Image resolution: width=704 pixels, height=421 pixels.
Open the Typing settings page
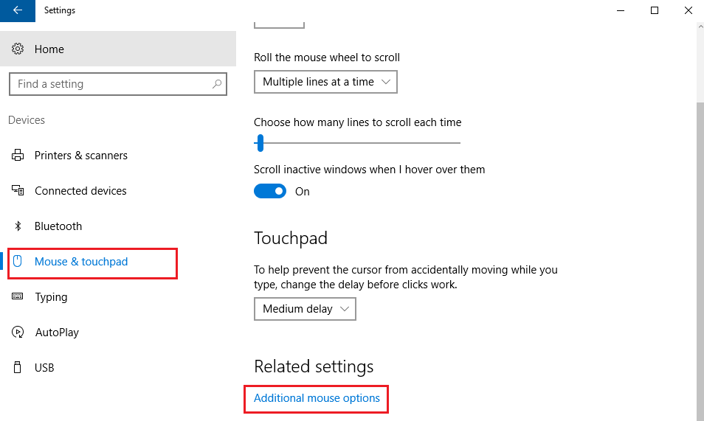coord(51,297)
